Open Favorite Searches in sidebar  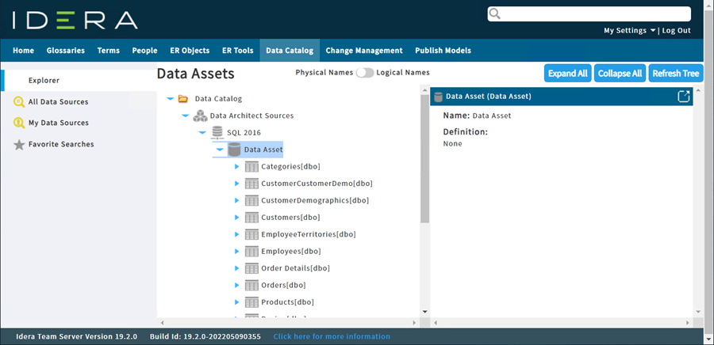click(61, 144)
